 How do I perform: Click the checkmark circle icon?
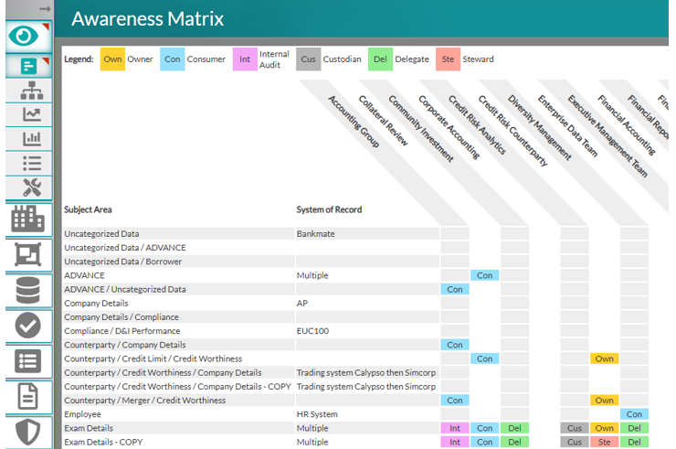coord(27,326)
